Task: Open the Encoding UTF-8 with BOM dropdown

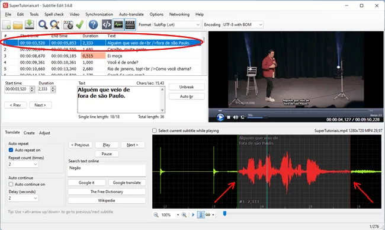Action: [243, 24]
